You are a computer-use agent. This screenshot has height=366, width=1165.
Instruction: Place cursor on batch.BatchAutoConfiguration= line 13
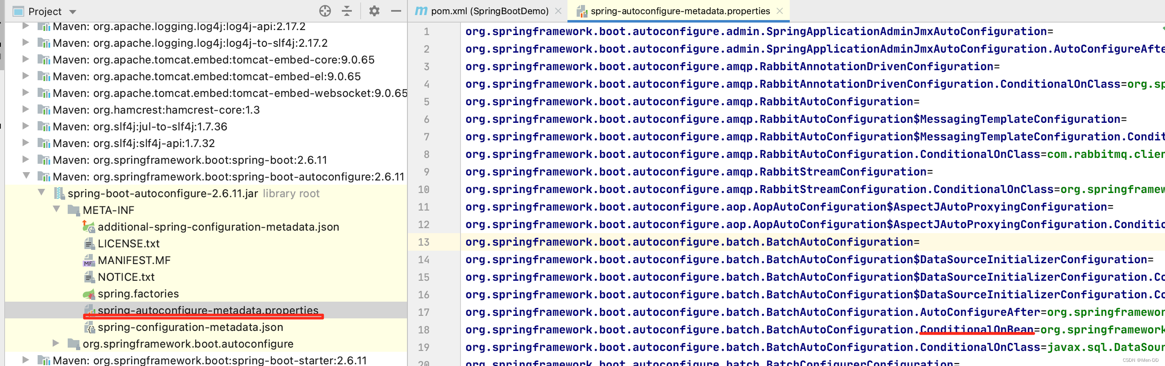click(823, 242)
